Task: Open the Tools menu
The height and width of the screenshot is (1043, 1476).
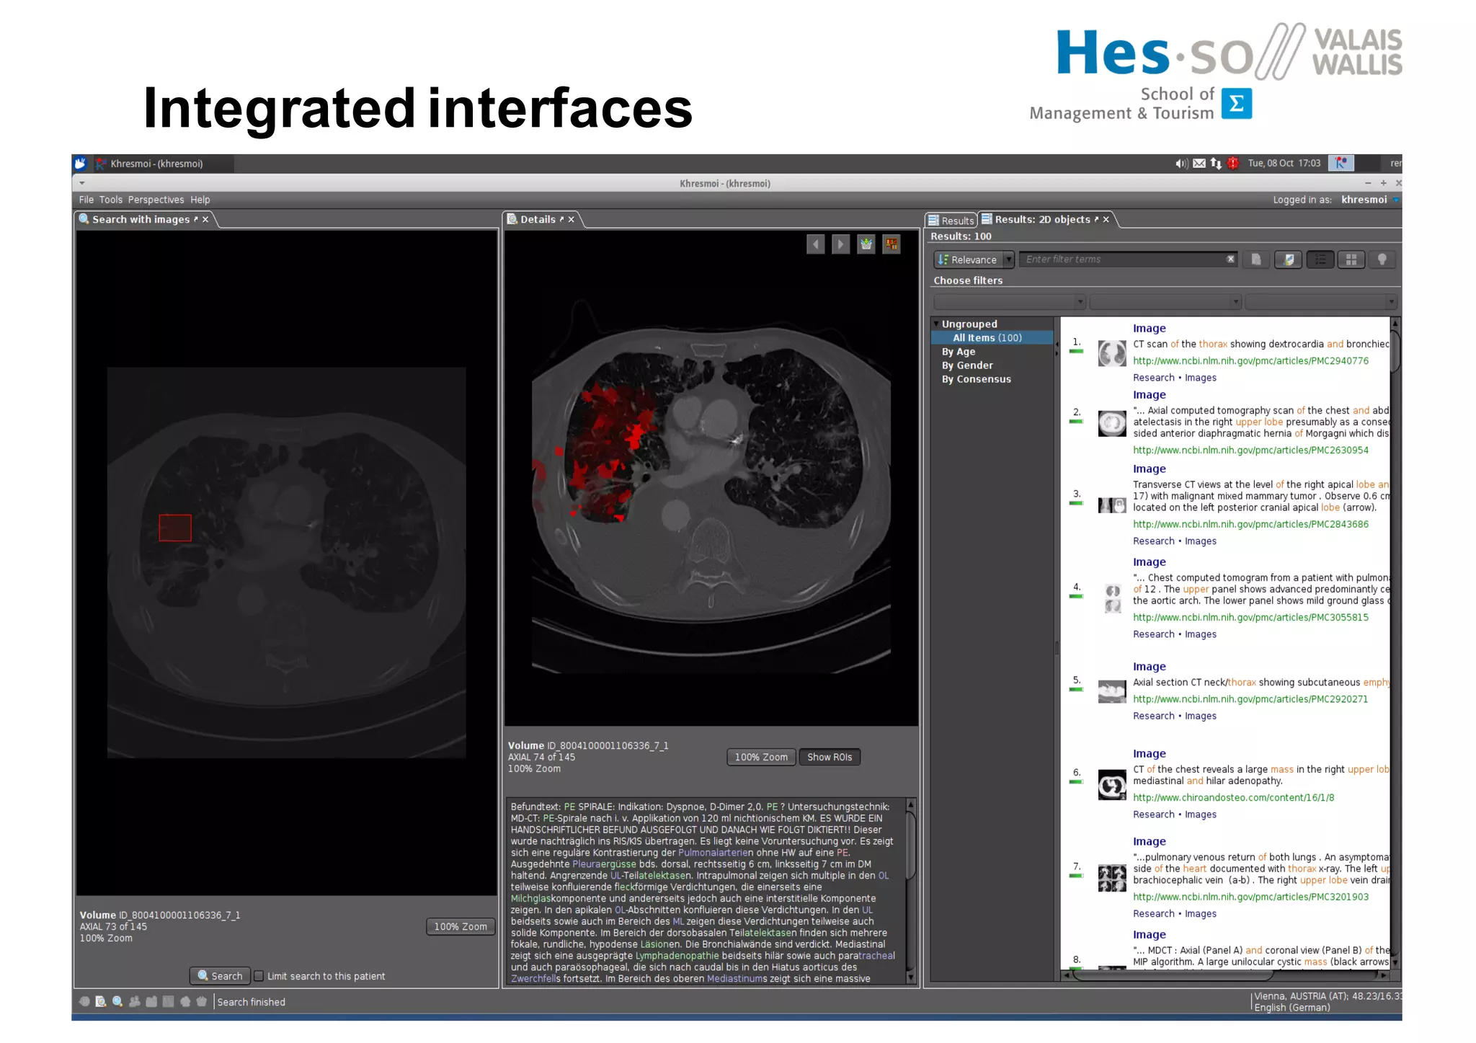Action: 110,200
